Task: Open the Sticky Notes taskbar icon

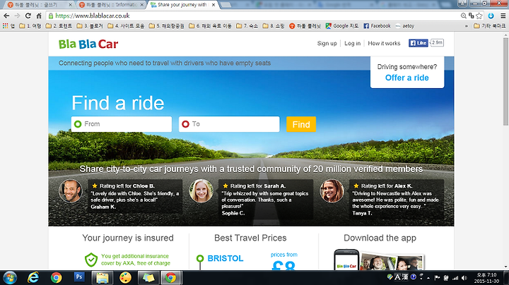Action: click(x=148, y=278)
